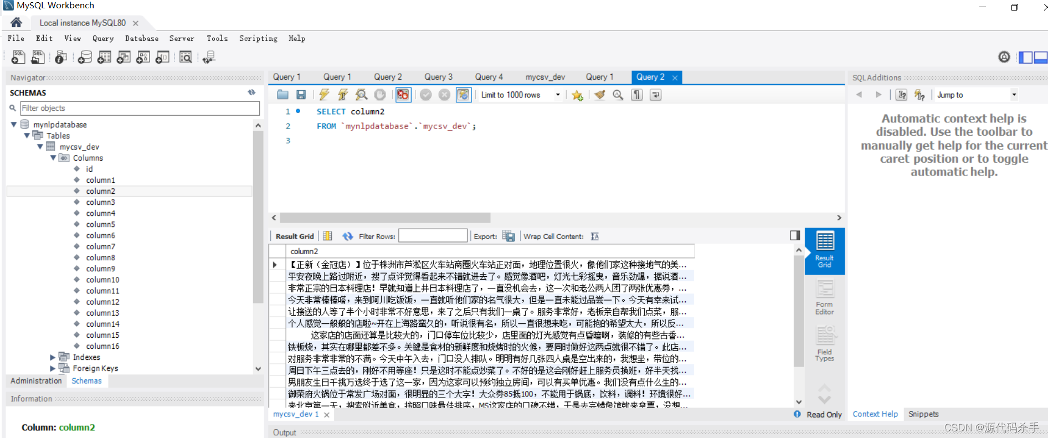The height and width of the screenshot is (438, 1048).
Task: Switch to Form Editor view
Action: coord(824,297)
